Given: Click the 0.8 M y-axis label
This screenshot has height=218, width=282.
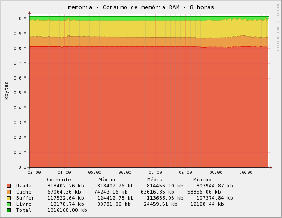Looking at the screenshot, I should [20, 48].
